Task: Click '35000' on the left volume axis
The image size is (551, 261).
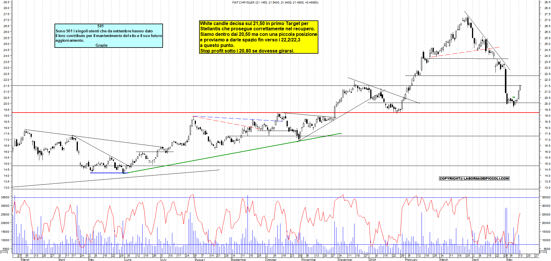Action: coord(5,197)
